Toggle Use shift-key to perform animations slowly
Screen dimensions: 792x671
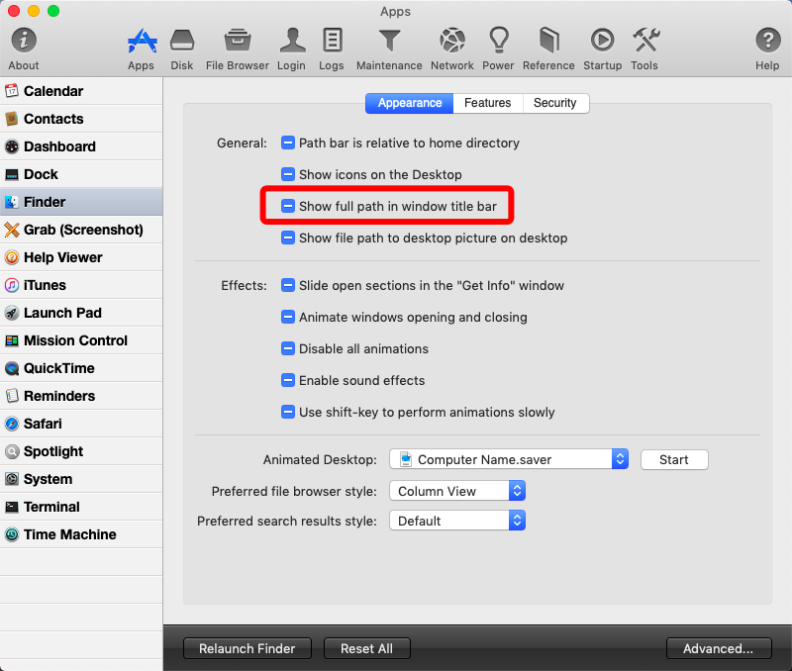click(288, 412)
